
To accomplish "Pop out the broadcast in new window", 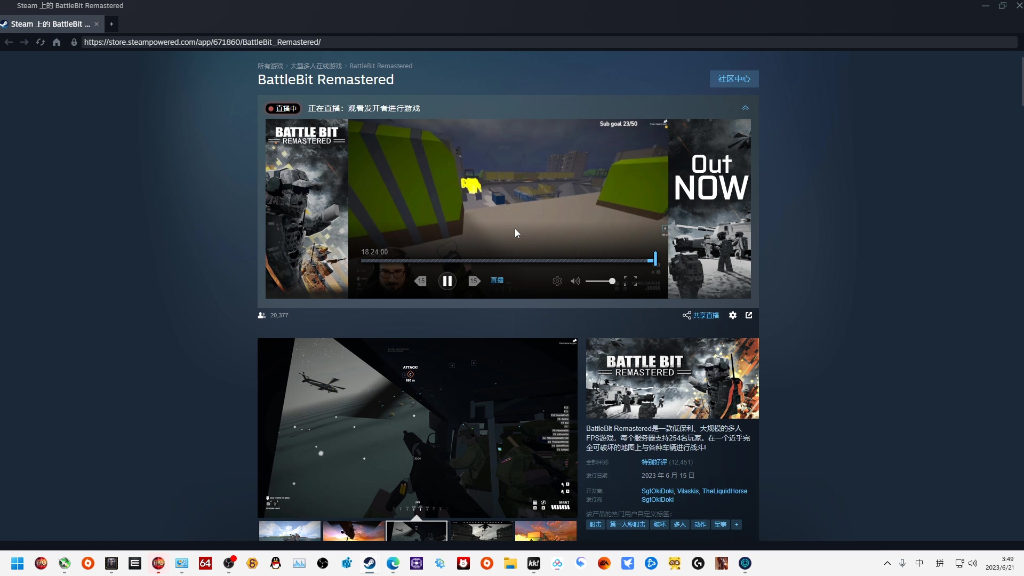I will [749, 315].
